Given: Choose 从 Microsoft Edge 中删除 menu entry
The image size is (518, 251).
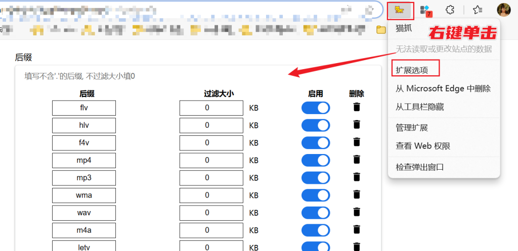Looking at the screenshot, I should (x=443, y=88).
